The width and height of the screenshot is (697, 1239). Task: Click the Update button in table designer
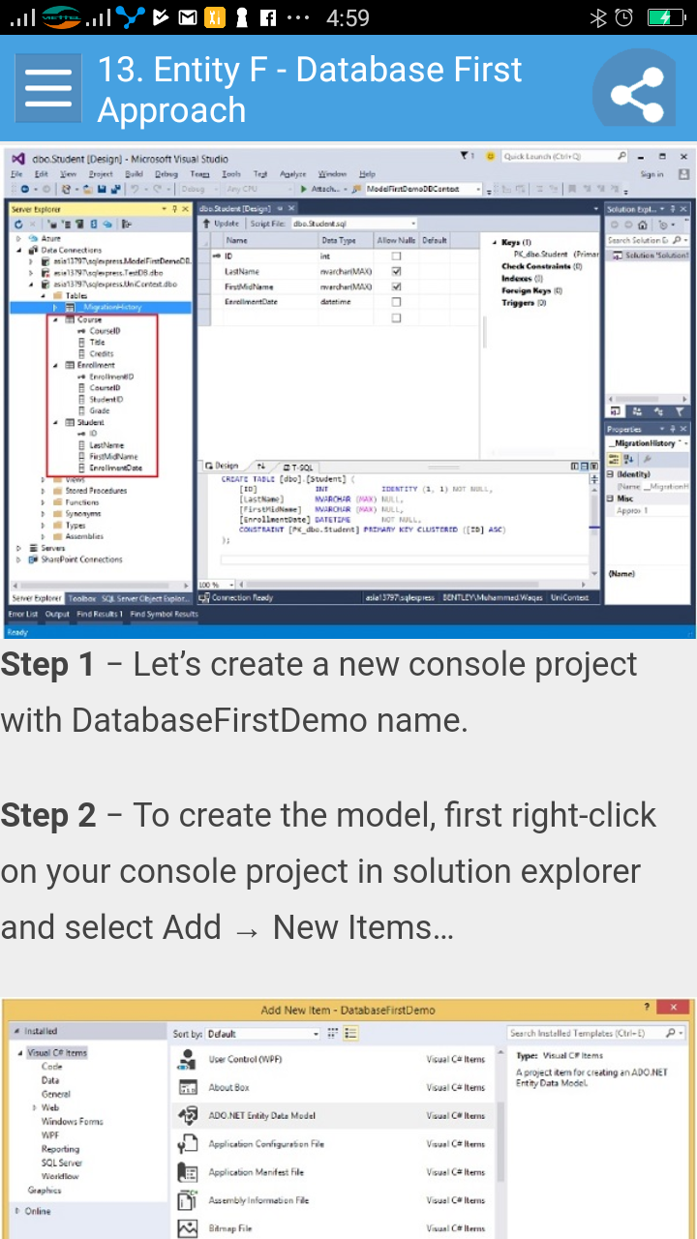222,224
